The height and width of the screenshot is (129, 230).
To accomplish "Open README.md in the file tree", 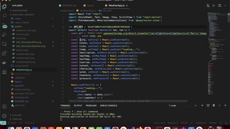I will pyautogui.click(x=22, y=101).
